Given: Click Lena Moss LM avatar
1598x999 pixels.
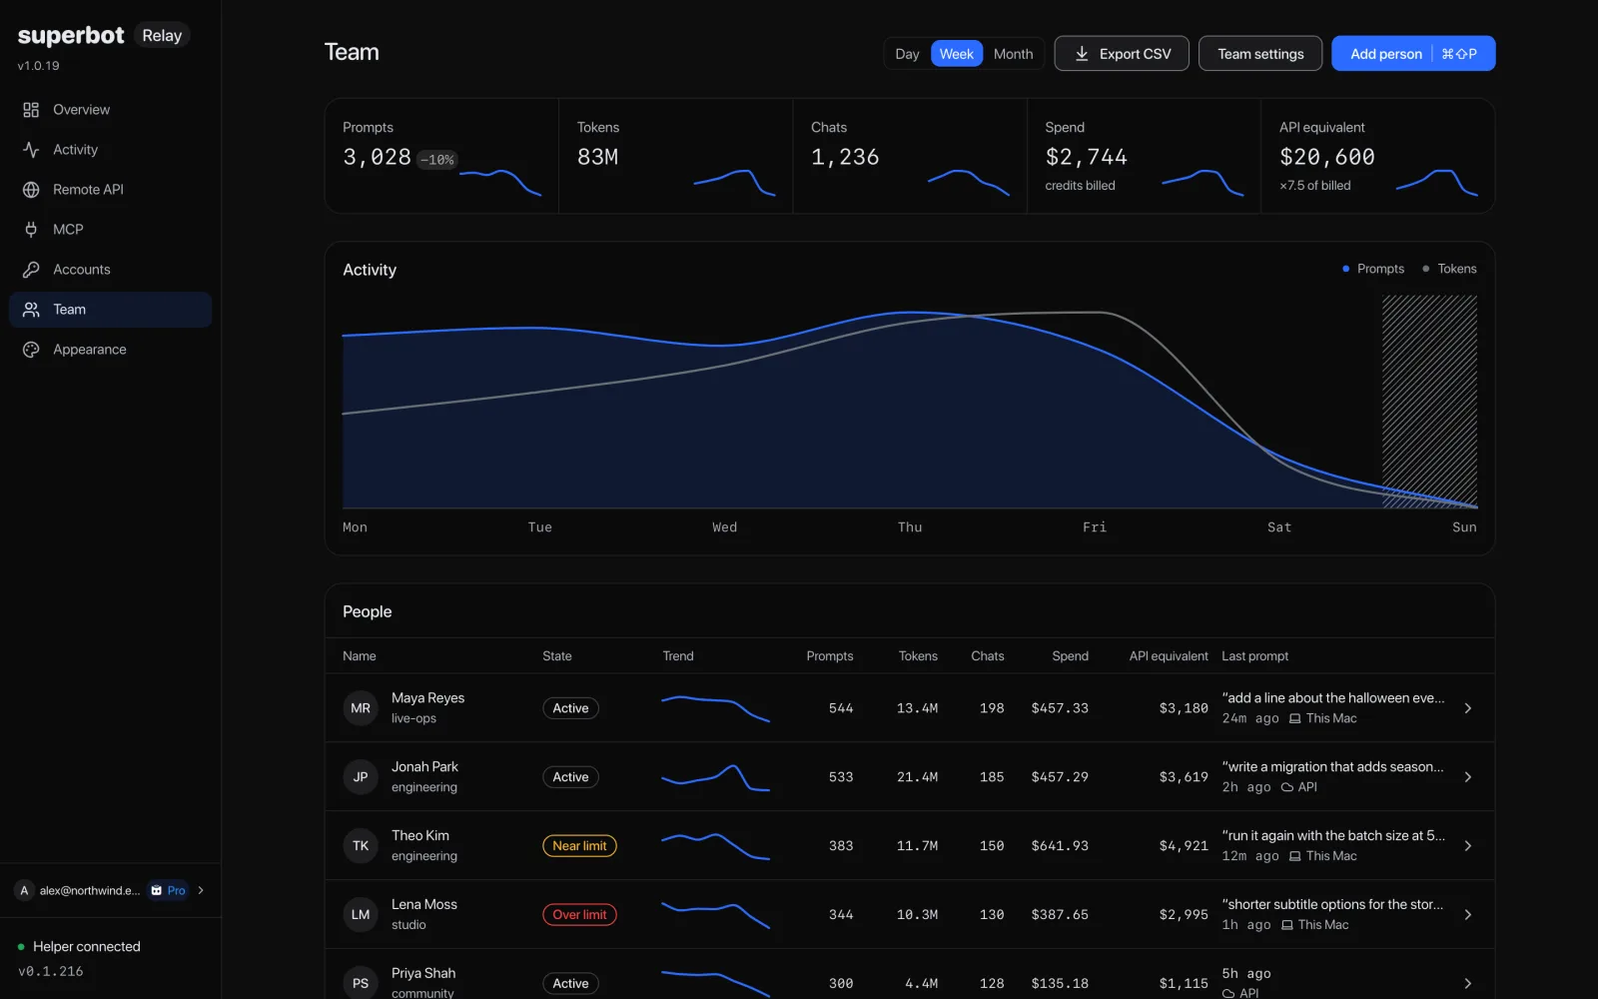Looking at the screenshot, I should 361,915.
